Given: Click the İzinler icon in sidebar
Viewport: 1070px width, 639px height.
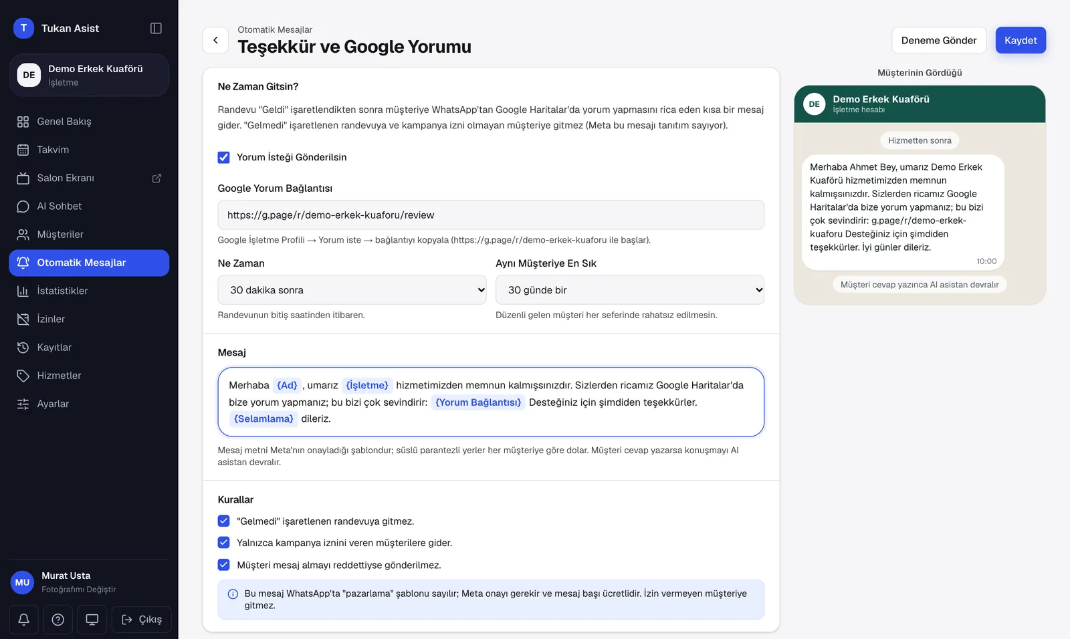Looking at the screenshot, I should pyautogui.click(x=23, y=319).
